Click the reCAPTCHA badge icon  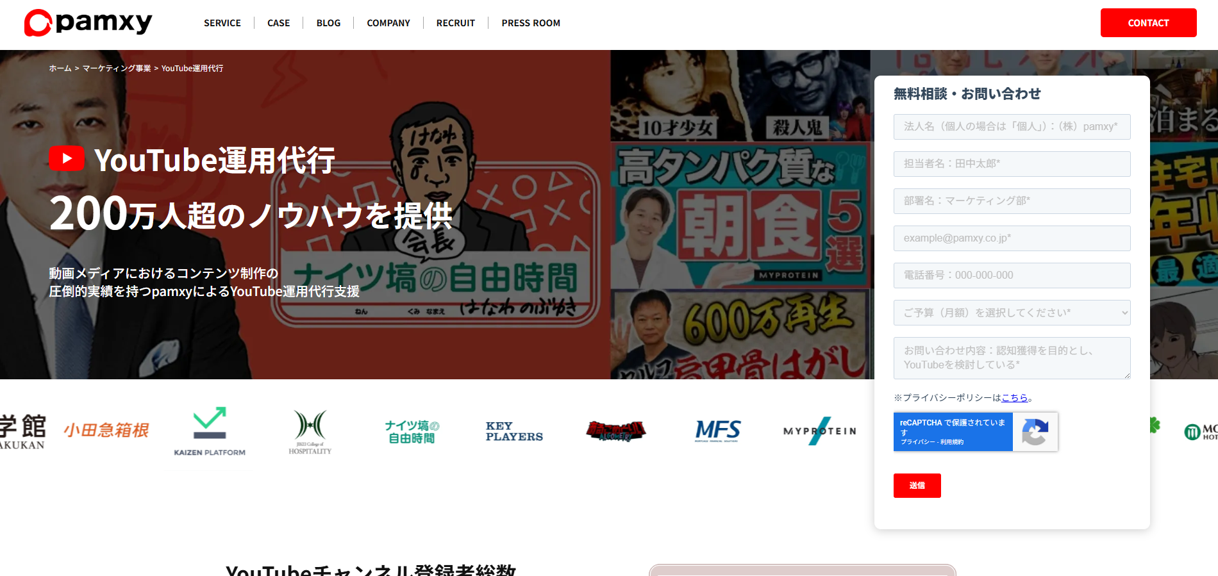(1034, 432)
